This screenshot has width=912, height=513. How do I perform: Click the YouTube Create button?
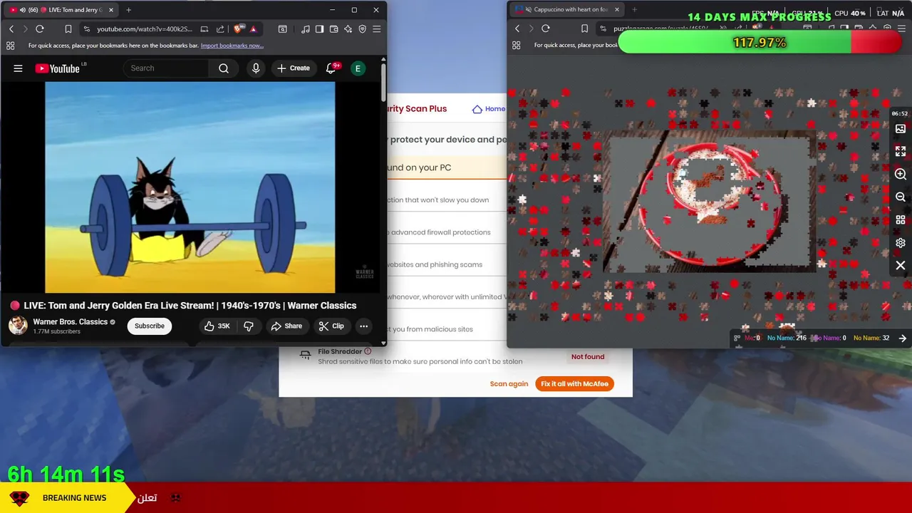294,68
